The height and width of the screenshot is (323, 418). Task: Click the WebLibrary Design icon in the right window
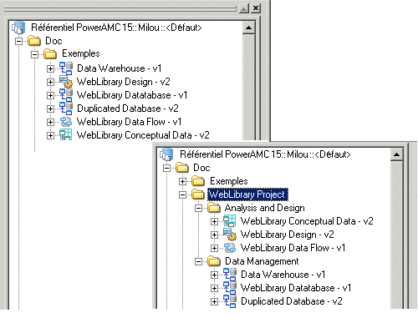(x=230, y=235)
